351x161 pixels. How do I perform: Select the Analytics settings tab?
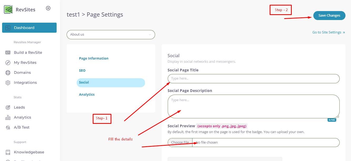pos(87,94)
